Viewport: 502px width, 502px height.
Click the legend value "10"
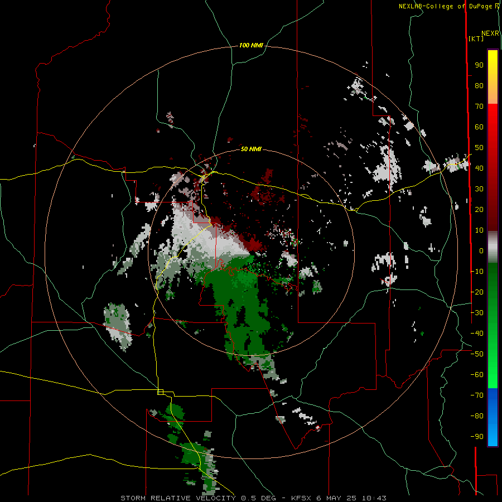coord(479,230)
